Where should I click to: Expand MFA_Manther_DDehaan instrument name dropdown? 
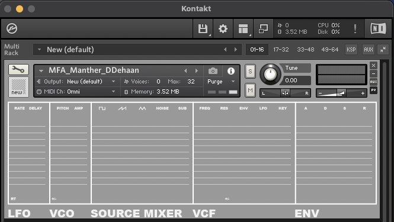point(41,71)
